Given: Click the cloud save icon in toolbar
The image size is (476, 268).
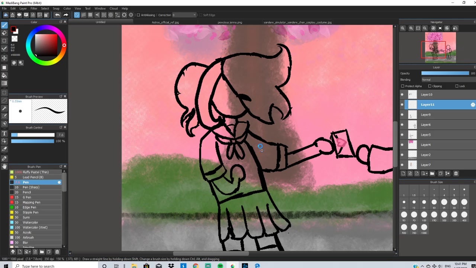Looking at the screenshot, I should [6, 15].
